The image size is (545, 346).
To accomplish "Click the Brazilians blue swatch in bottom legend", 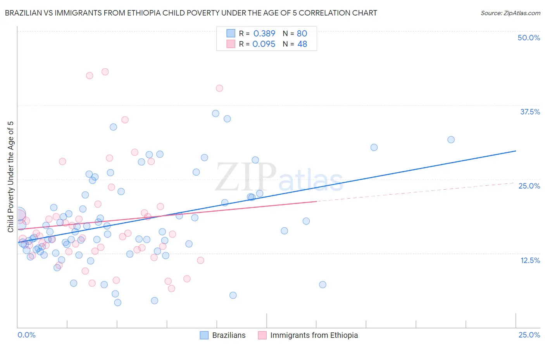I will (204, 335).
